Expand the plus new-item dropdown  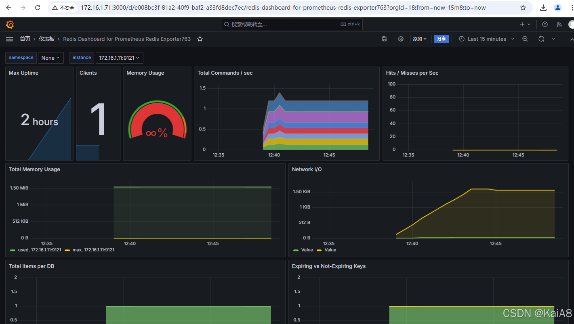coord(525,25)
